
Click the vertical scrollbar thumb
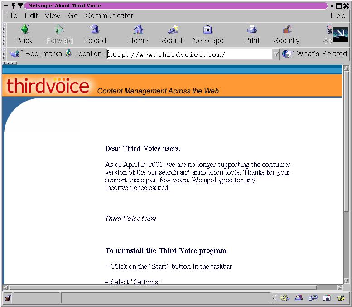(346, 141)
